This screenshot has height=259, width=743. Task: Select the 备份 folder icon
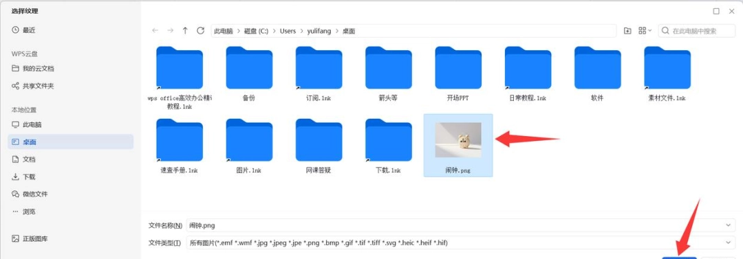[249, 68]
